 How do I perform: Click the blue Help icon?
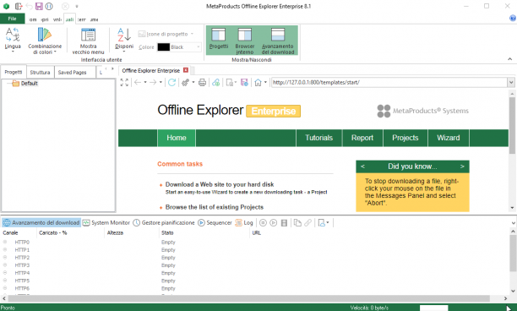click(x=513, y=19)
